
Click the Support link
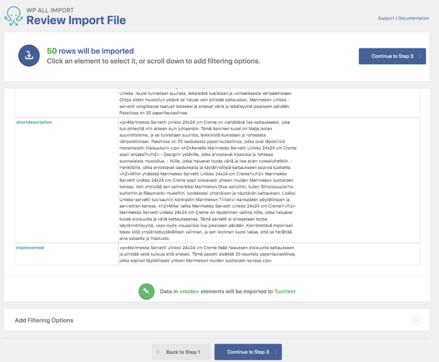click(x=386, y=18)
